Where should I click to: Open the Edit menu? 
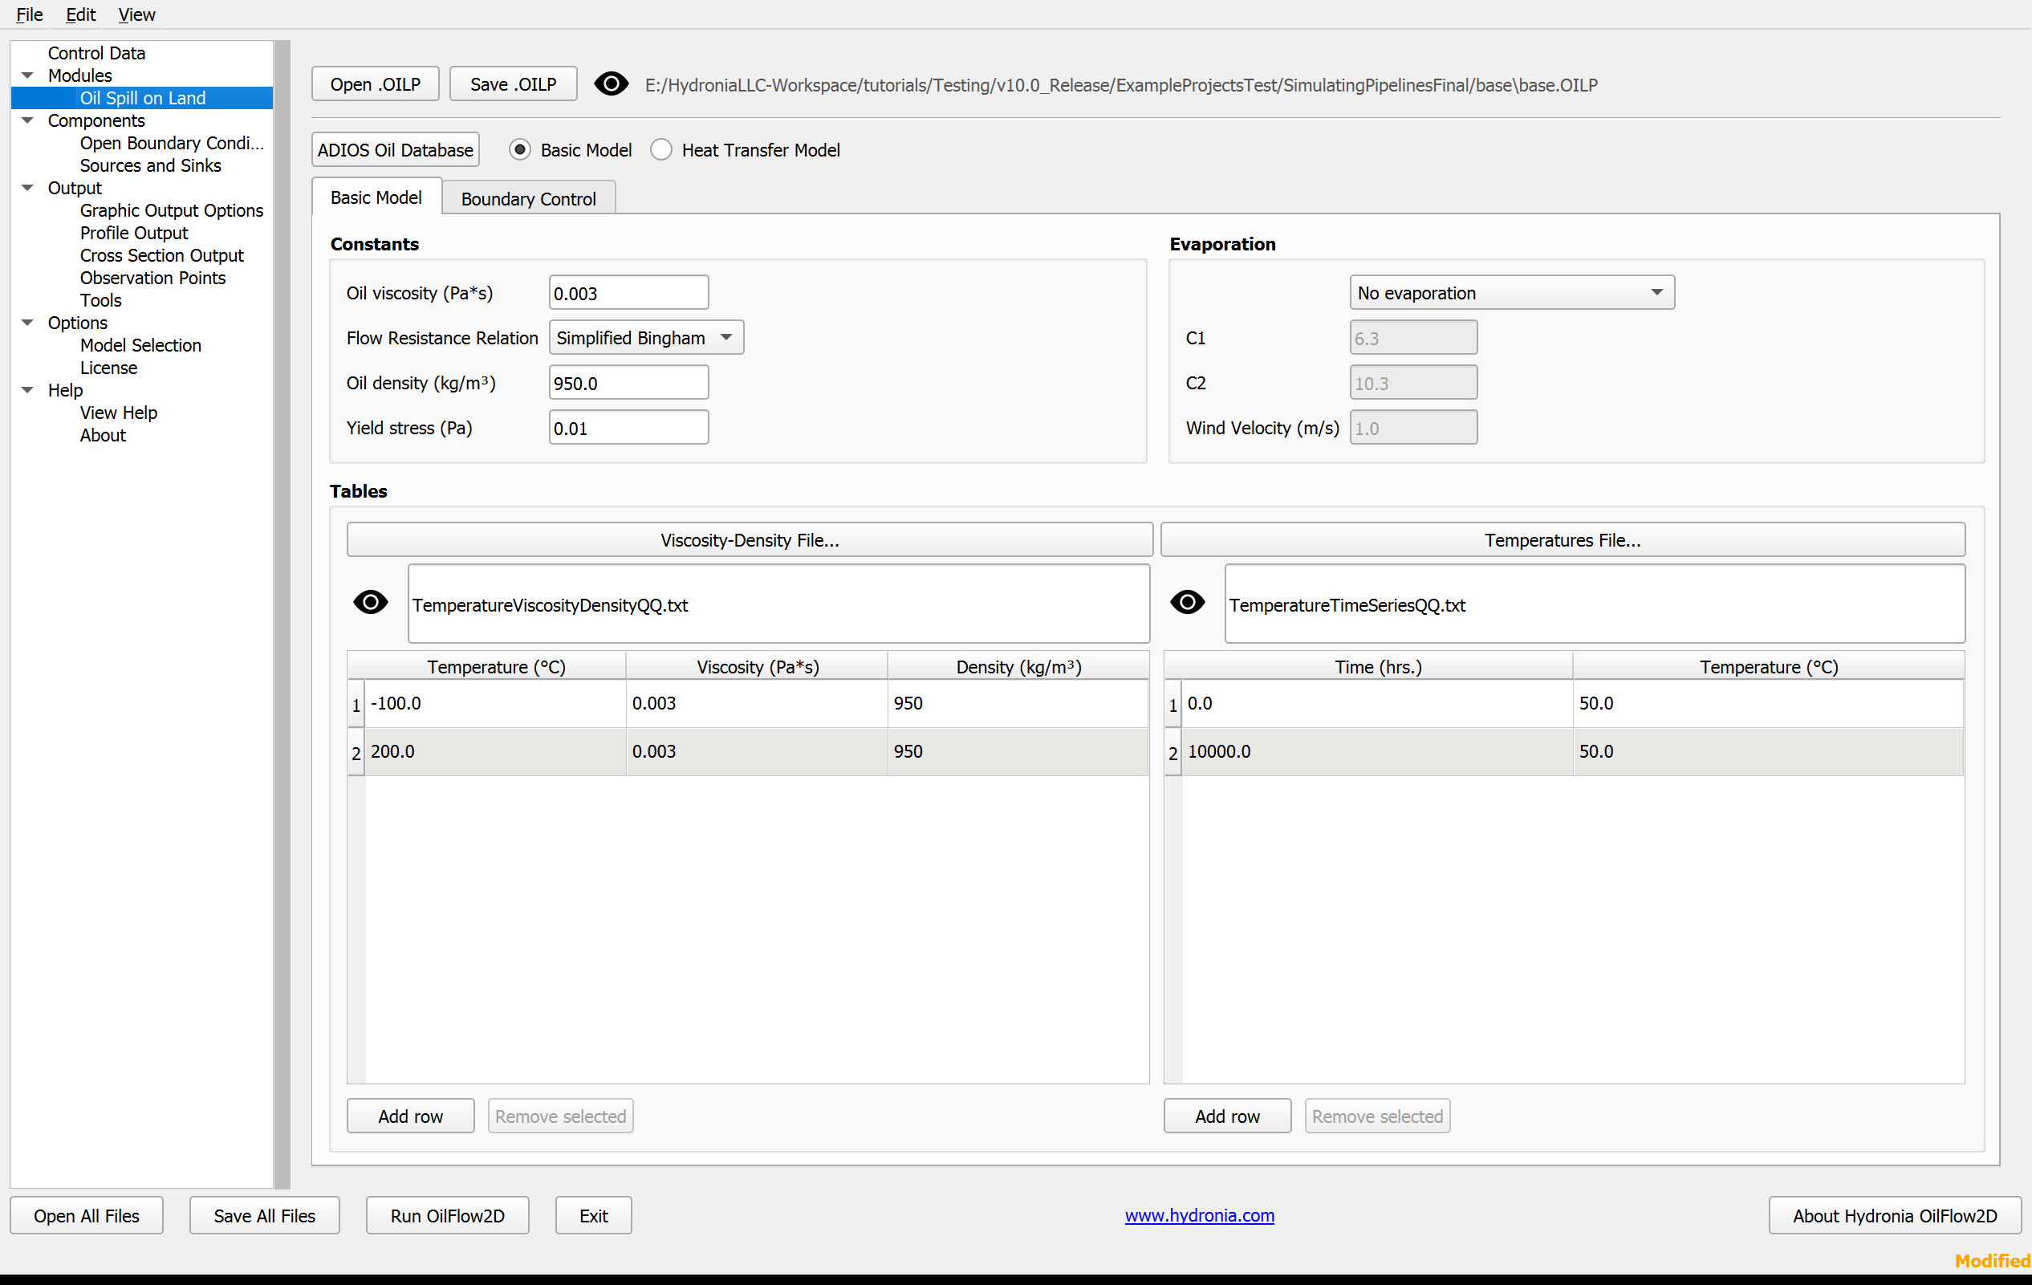pos(80,14)
